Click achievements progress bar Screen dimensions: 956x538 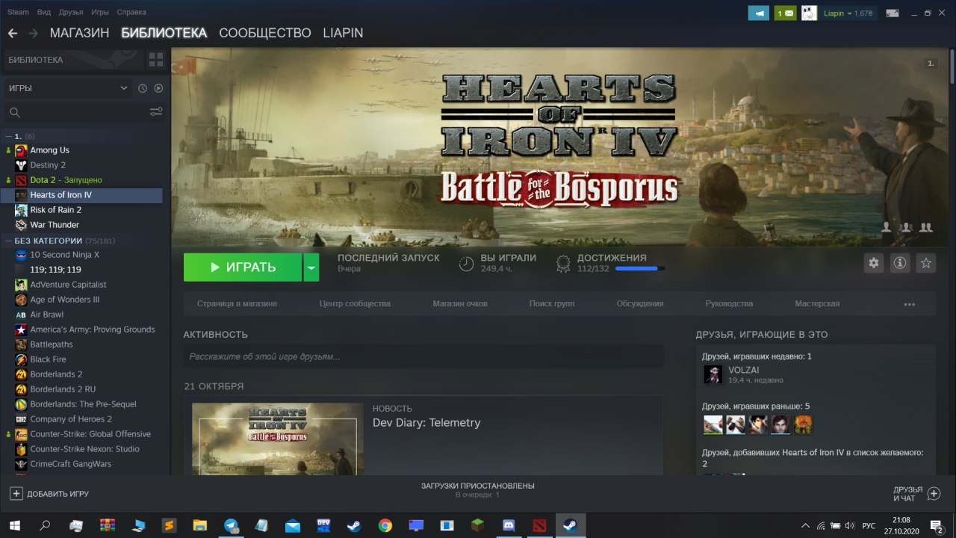click(x=640, y=268)
